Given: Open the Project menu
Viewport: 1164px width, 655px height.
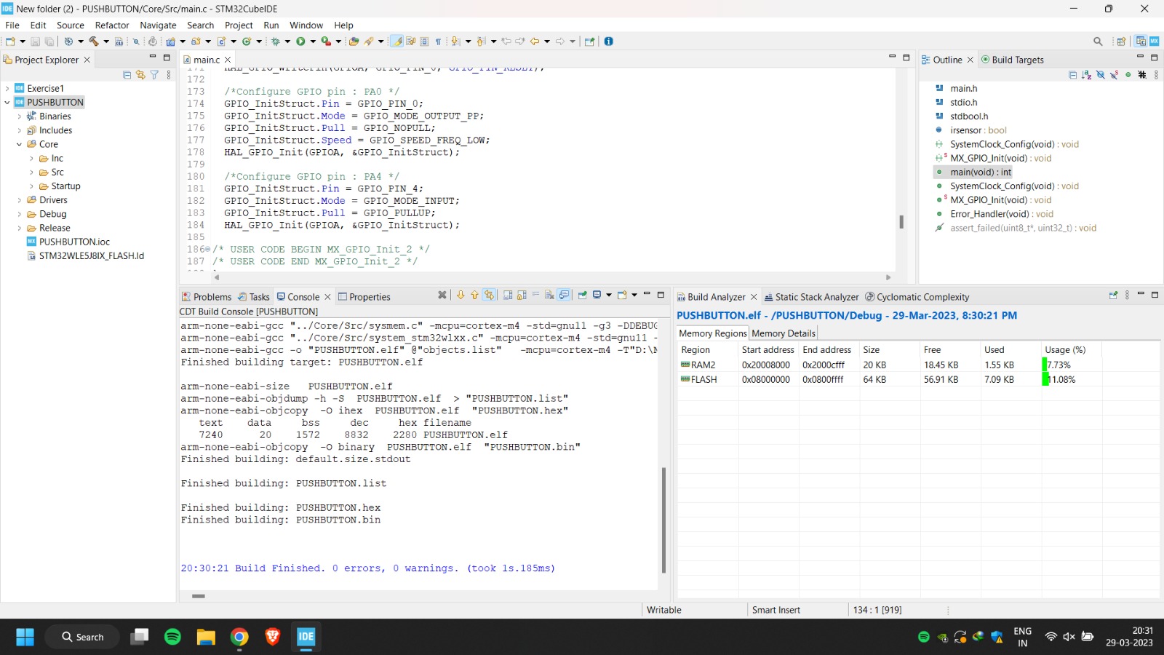Looking at the screenshot, I should click(239, 25).
